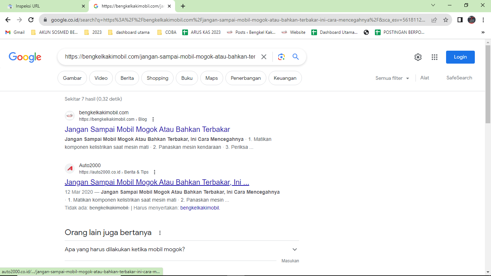Filter results by Buku
The width and height of the screenshot is (491, 276).
(x=187, y=78)
